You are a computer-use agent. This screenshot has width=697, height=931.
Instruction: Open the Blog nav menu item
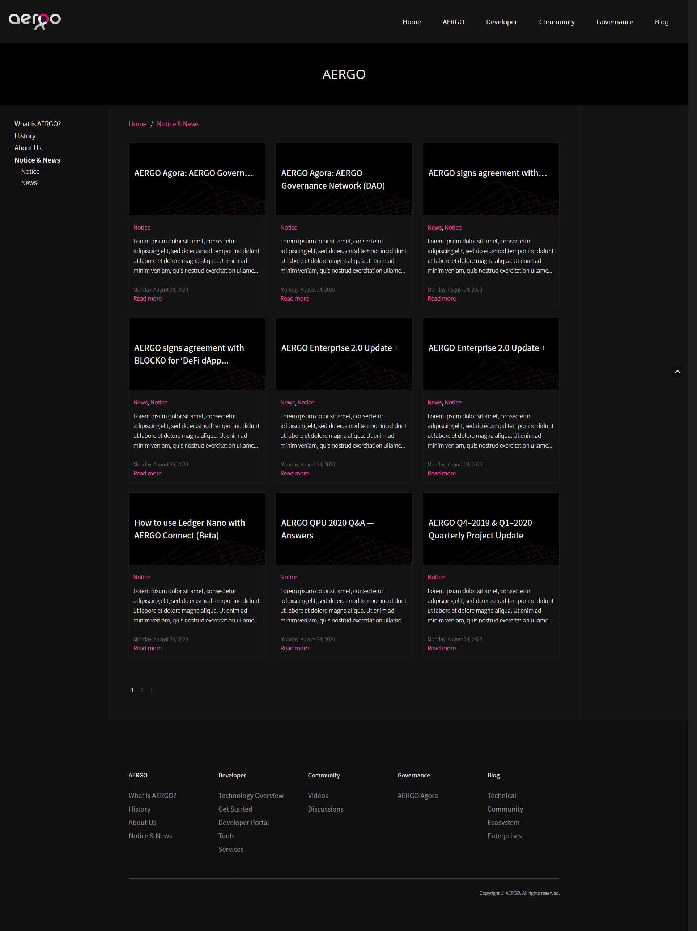pos(661,22)
